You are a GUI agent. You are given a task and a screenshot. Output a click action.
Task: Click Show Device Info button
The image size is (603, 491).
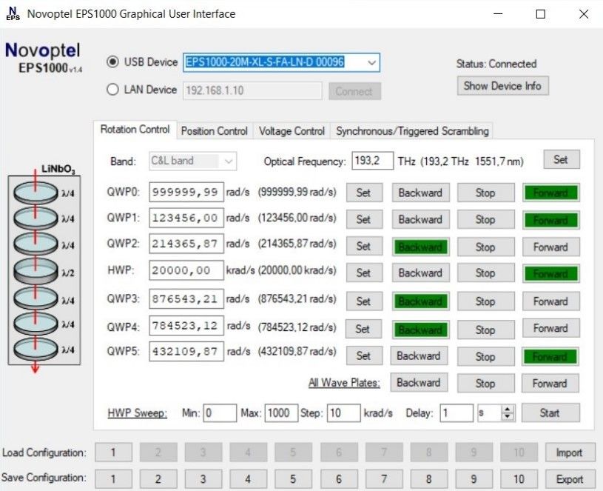pyautogui.click(x=502, y=86)
